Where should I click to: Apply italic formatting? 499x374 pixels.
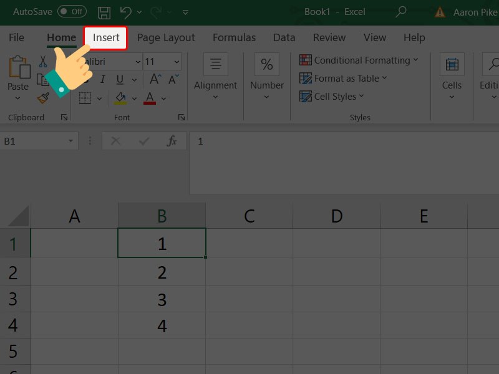103,79
